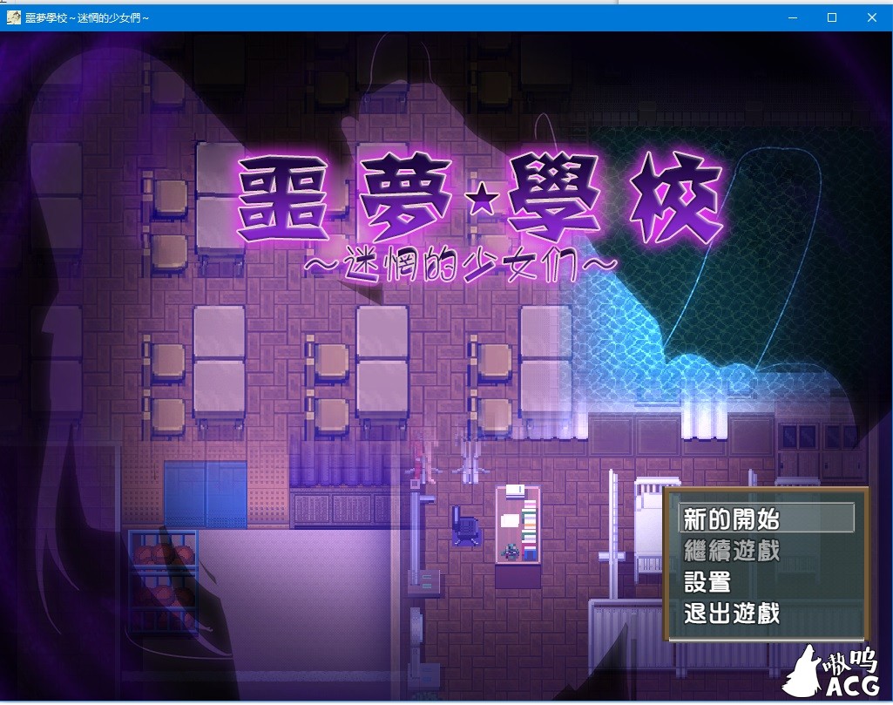Maximize the game window

[x=832, y=17]
